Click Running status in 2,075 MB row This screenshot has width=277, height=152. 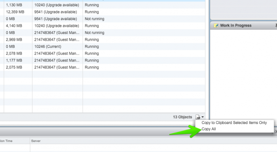(x=92, y=68)
